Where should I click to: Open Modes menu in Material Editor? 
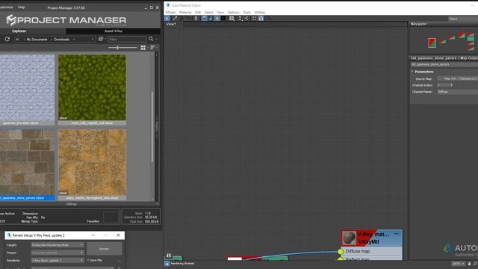coord(170,12)
